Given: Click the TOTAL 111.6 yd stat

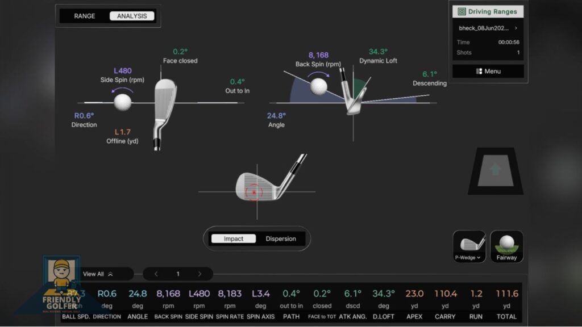Looking at the screenshot, I should (506, 304).
